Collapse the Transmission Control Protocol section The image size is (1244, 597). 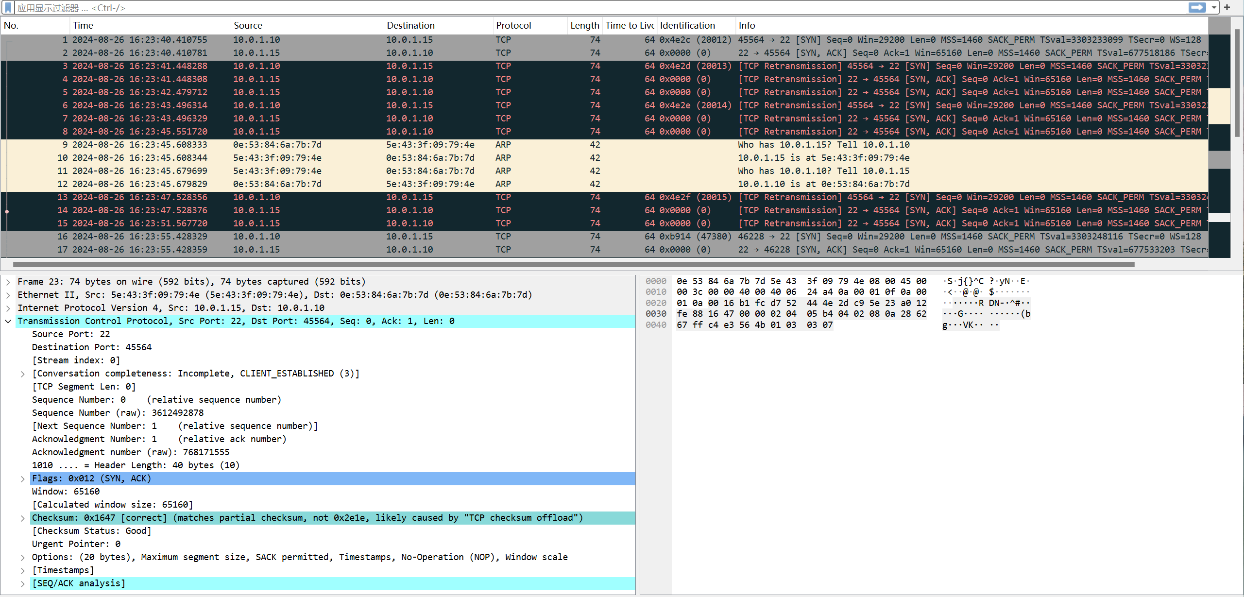pos(8,321)
